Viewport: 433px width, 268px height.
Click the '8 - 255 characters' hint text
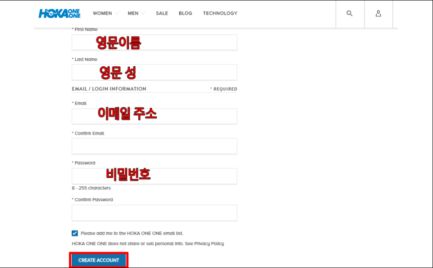tap(91, 188)
